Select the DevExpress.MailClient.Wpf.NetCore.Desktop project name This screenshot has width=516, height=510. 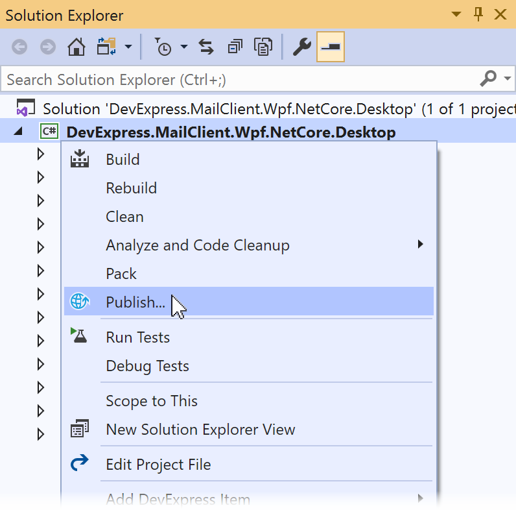click(231, 132)
